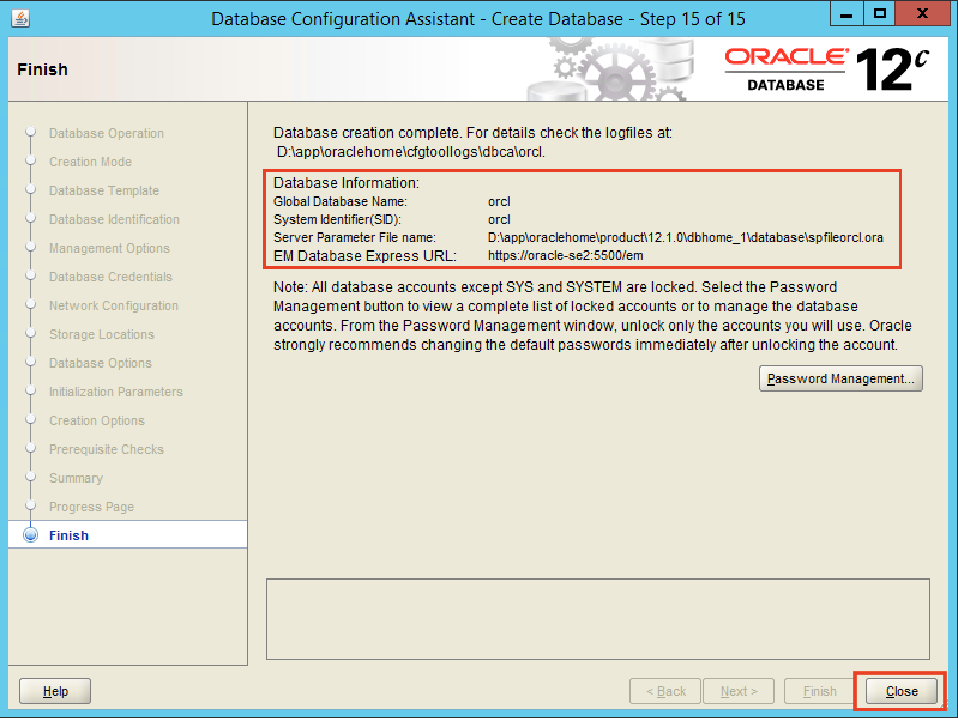Select the Database Template step
This screenshot has width=958, height=718.
click(104, 190)
